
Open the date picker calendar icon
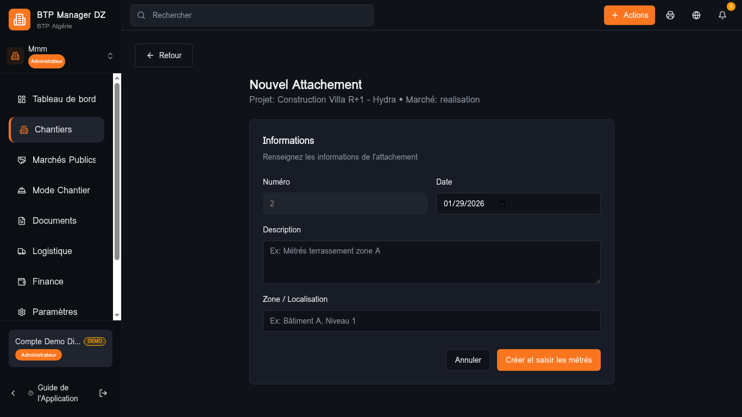coord(502,204)
